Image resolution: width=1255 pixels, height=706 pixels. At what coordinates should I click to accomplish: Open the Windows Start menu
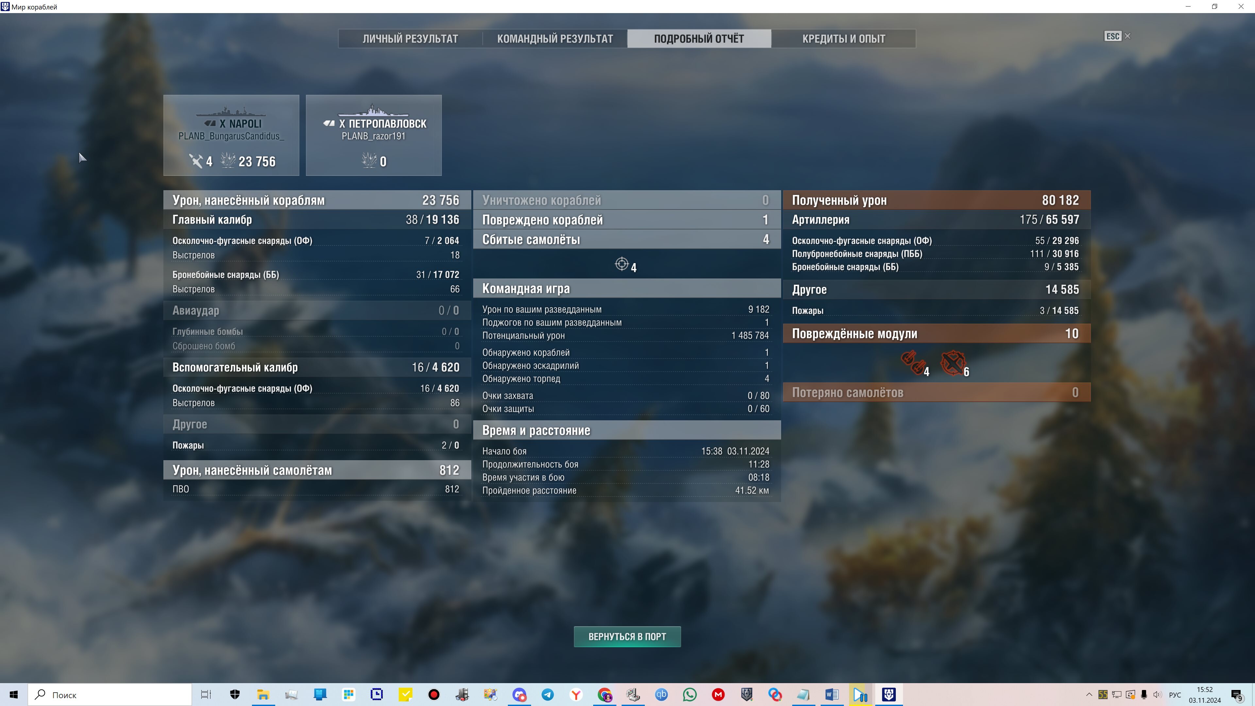[14, 694]
